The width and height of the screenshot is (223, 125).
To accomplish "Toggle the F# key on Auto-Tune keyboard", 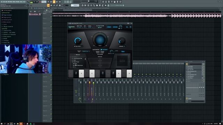I will (x=103, y=73).
